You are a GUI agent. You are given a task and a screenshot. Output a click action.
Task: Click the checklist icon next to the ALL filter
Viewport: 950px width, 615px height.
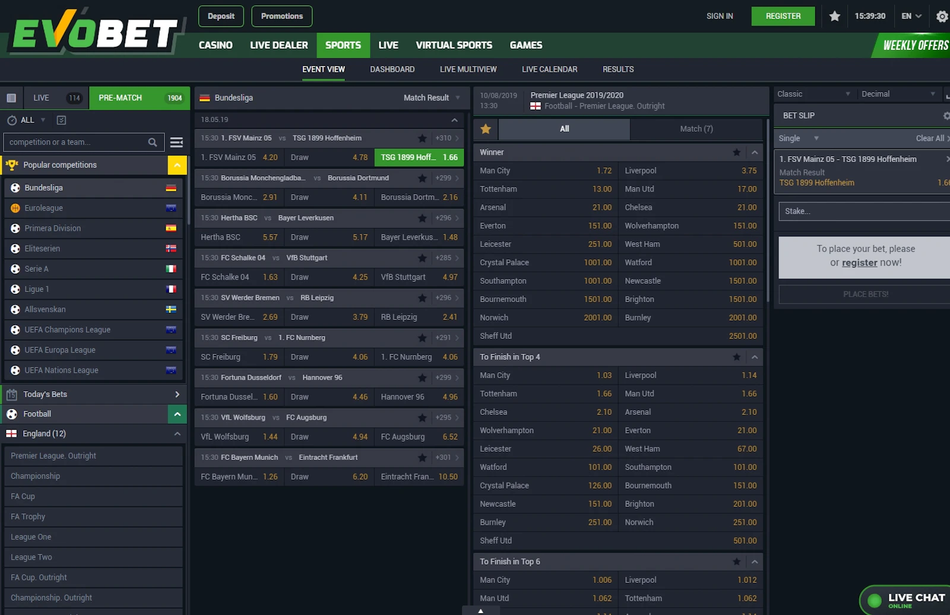pos(61,120)
